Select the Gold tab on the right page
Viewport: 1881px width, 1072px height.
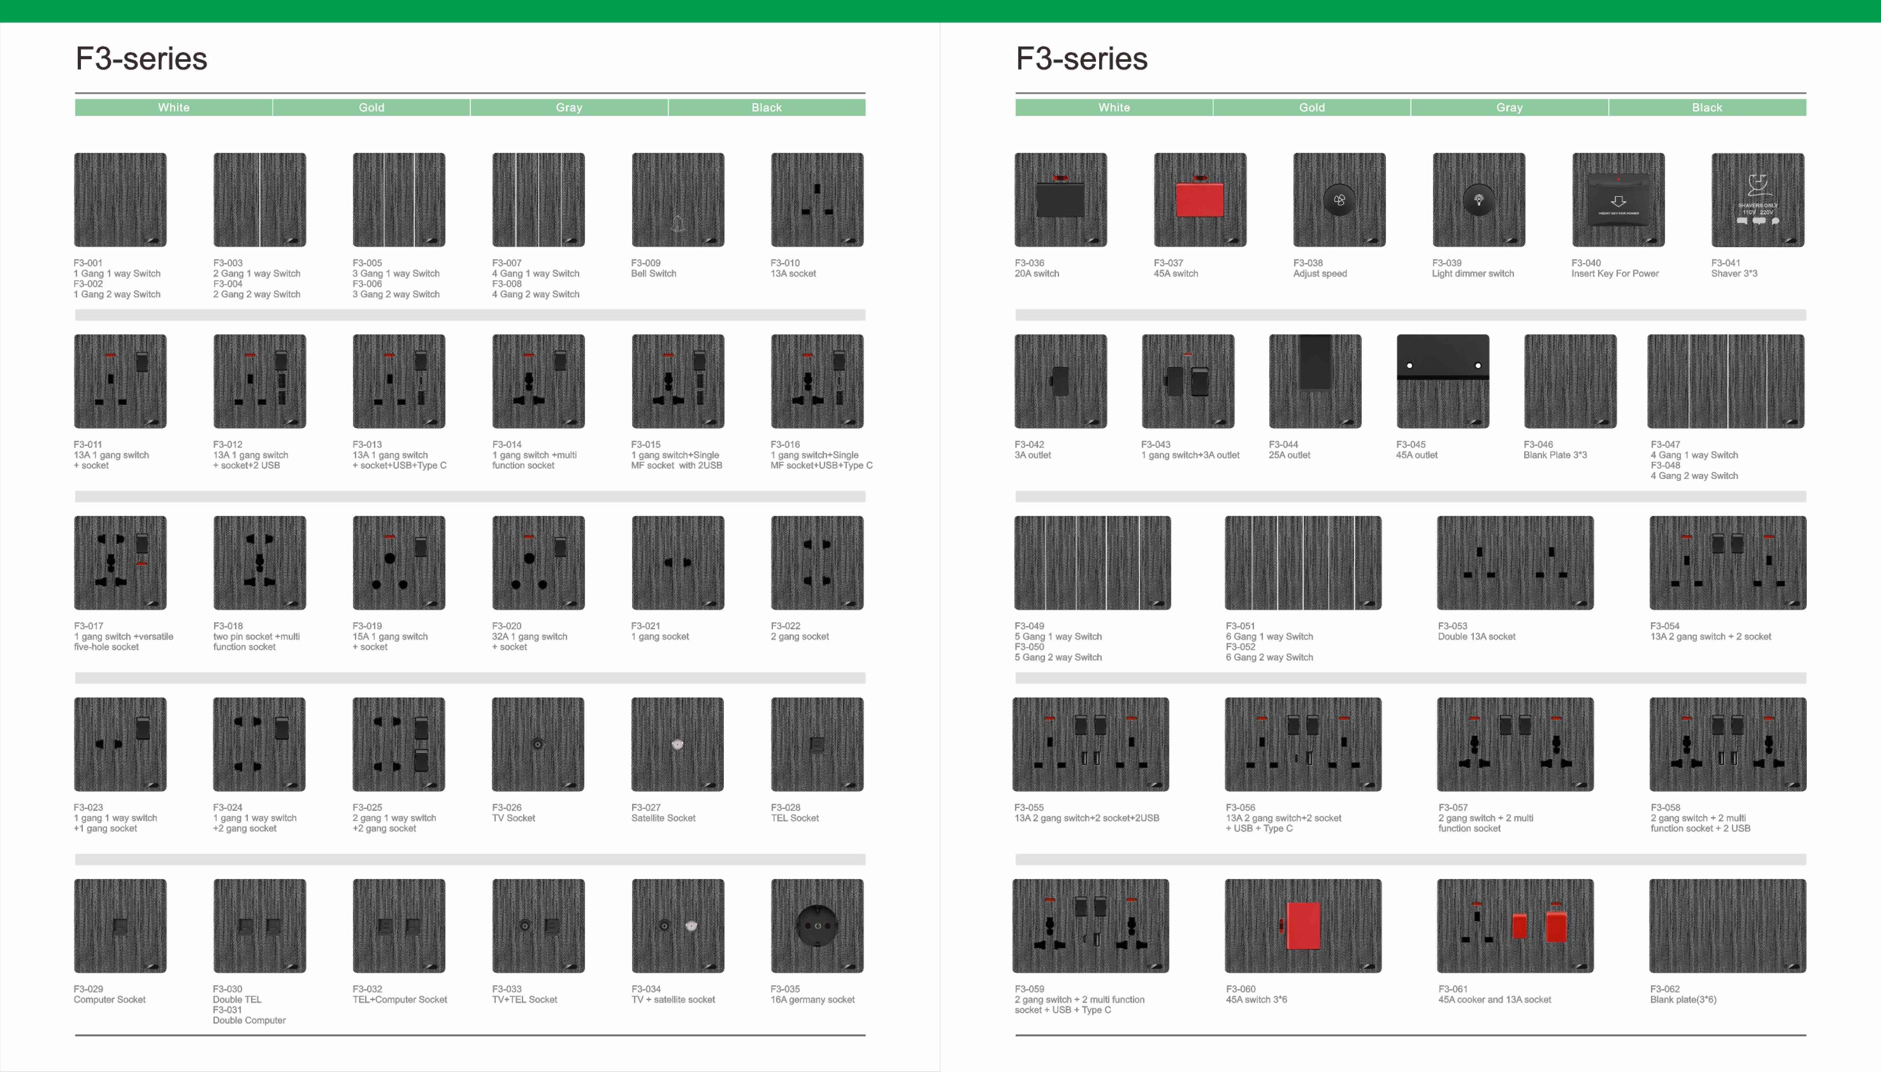[x=1312, y=108]
